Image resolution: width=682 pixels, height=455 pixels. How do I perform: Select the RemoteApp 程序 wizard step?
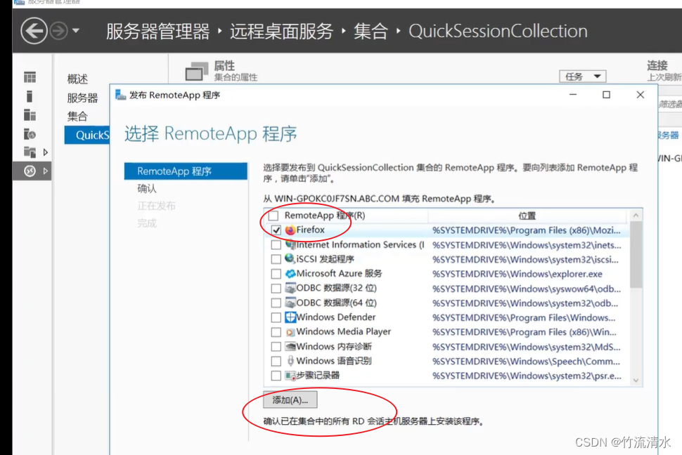[186, 171]
